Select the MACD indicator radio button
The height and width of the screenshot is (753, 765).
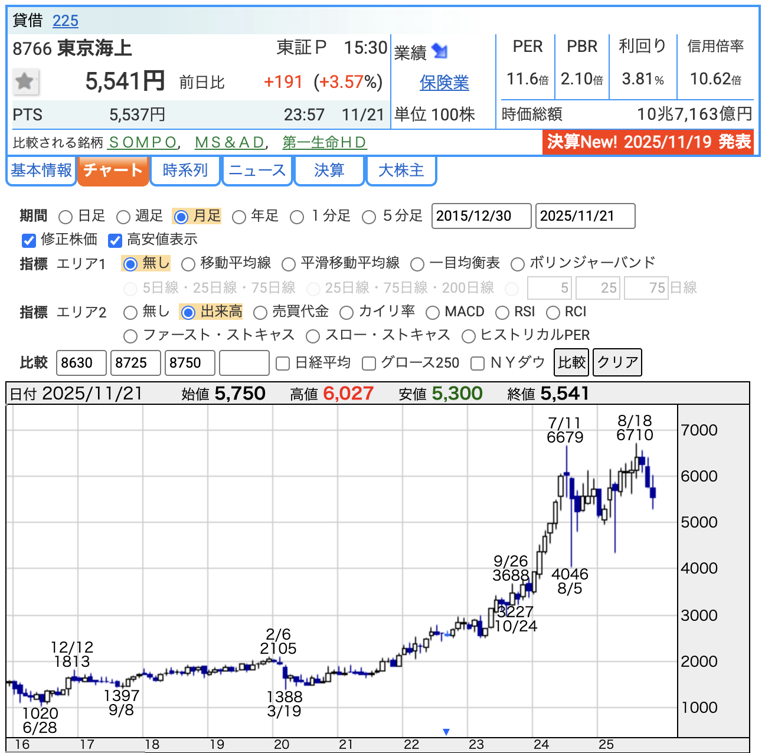click(x=433, y=312)
